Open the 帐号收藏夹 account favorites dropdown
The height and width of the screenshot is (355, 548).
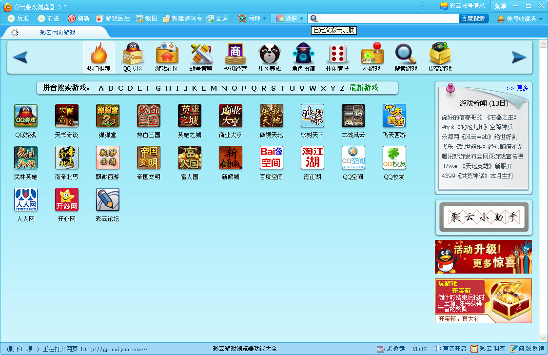pos(520,19)
